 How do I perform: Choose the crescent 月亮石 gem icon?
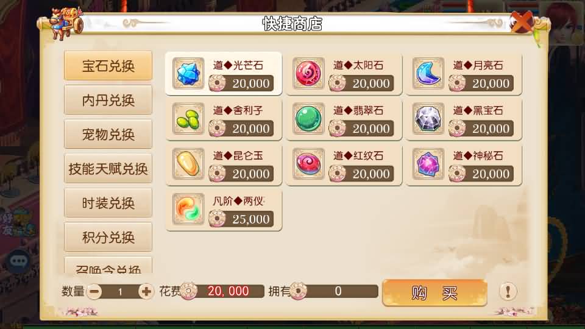coord(428,73)
